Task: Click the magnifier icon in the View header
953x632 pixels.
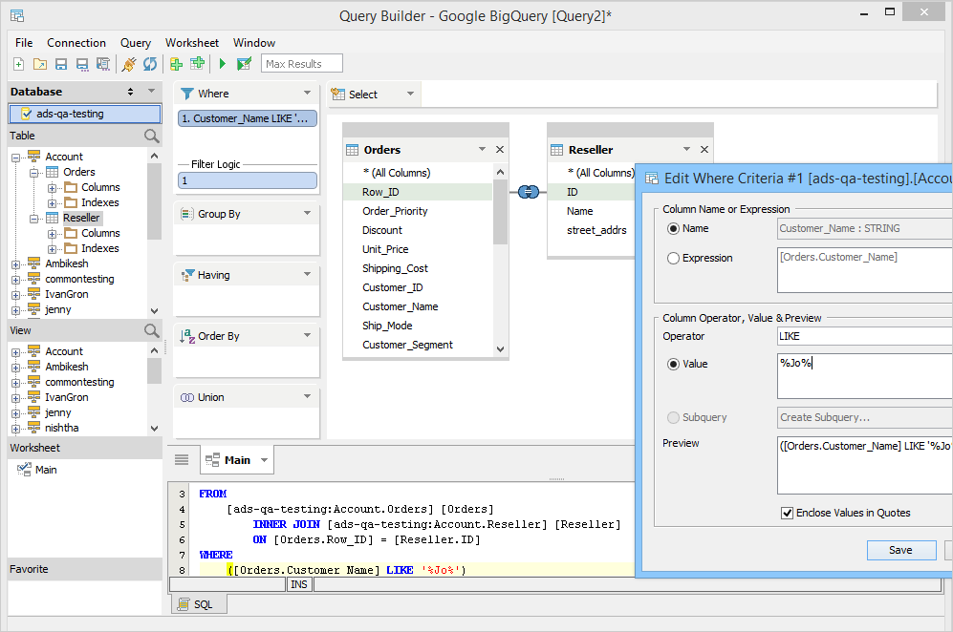Action: tap(151, 331)
